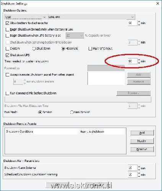Check Run Command File before Shutdown
This screenshot has width=162, height=191.
click(x=7, y=93)
